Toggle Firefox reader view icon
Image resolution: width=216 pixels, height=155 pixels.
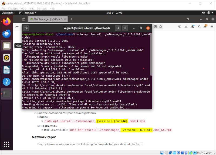[x=156, y=27]
